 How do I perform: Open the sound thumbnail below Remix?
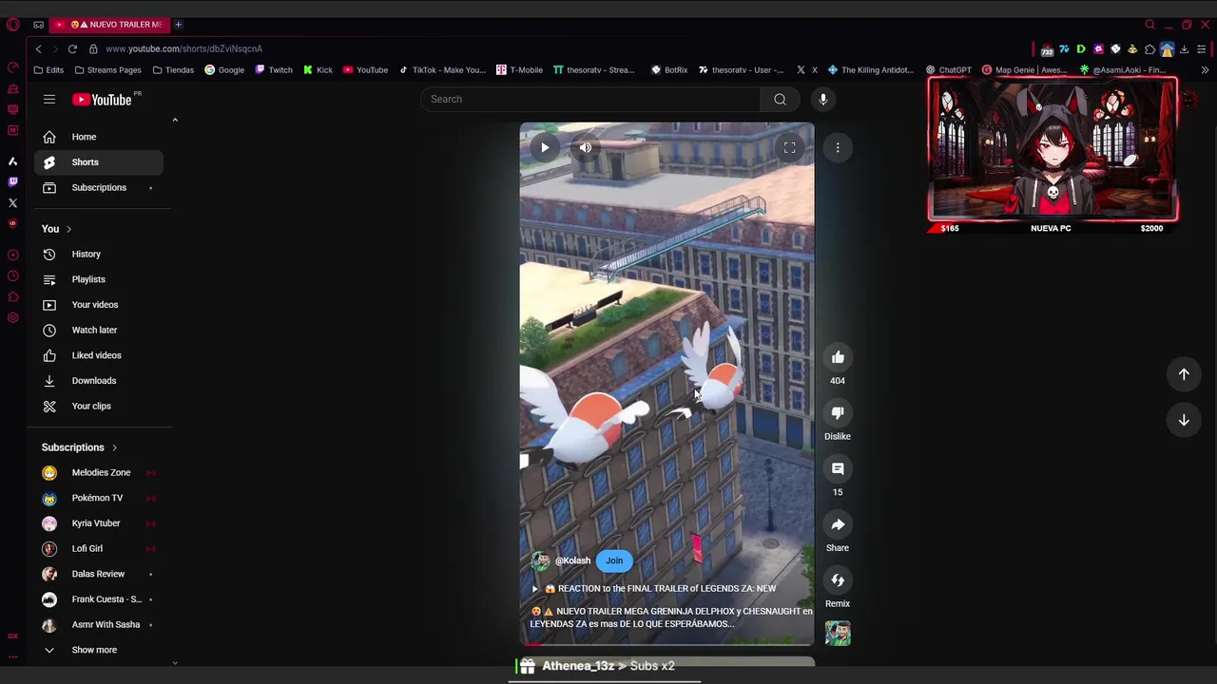(x=838, y=634)
